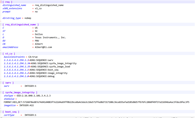Click the [ req ] section header
The width and height of the screenshot is (195, 118).
pyautogui.click(x=7, y=2)
